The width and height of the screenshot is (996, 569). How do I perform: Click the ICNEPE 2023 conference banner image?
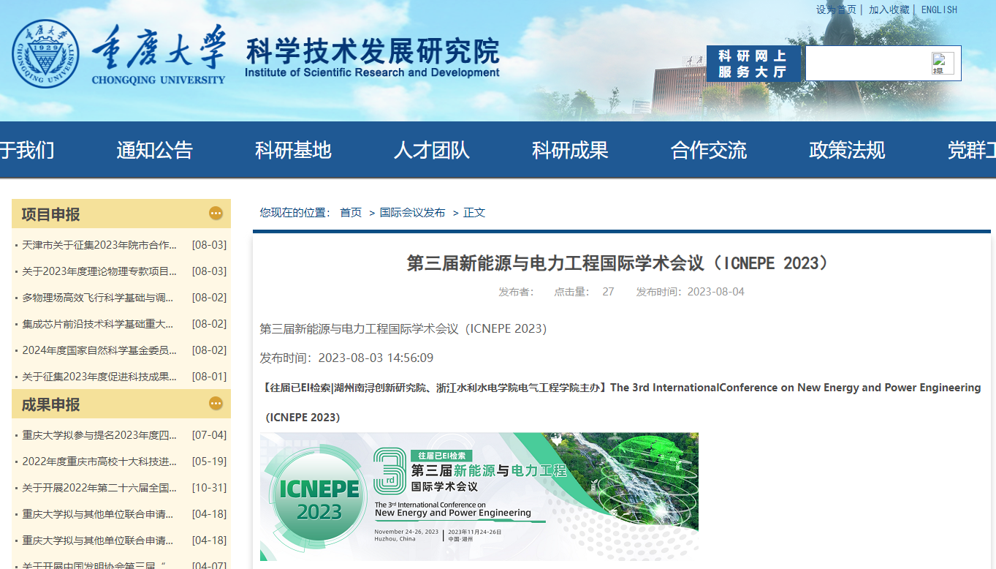coord(479,497)
